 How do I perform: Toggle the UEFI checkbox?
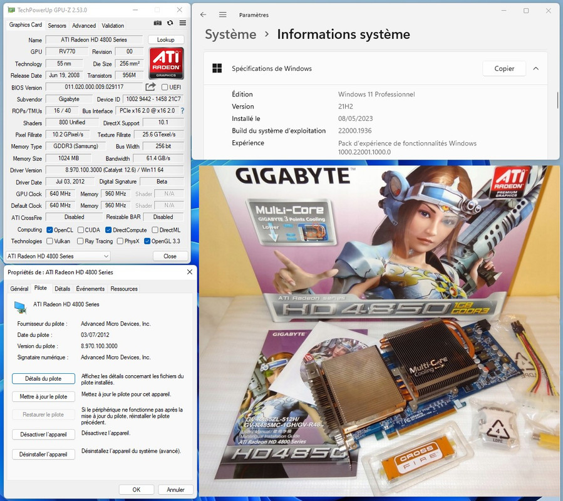click(165, 87)
